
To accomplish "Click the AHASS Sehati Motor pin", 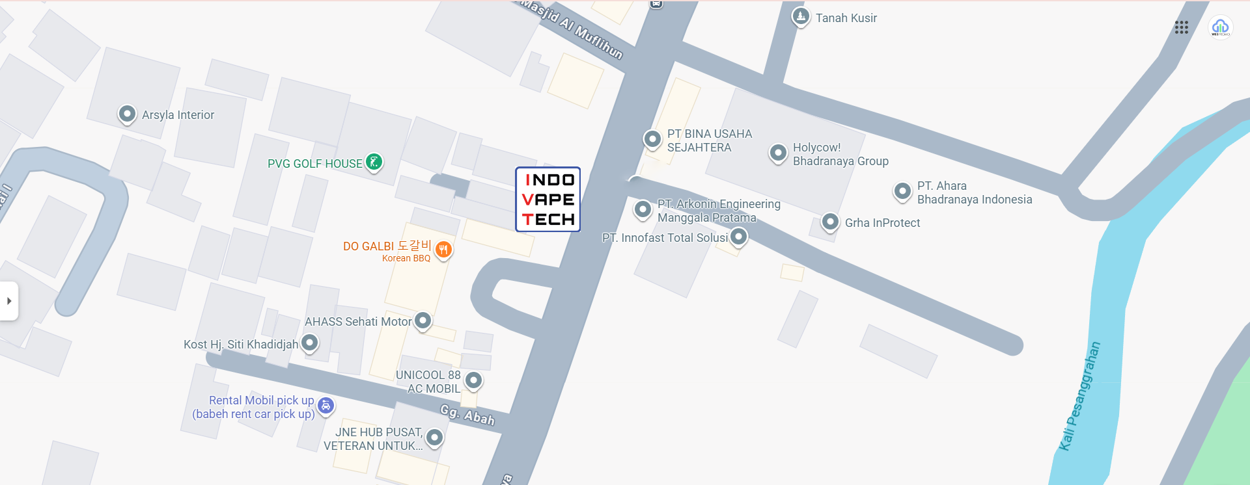I will point(423,321).
